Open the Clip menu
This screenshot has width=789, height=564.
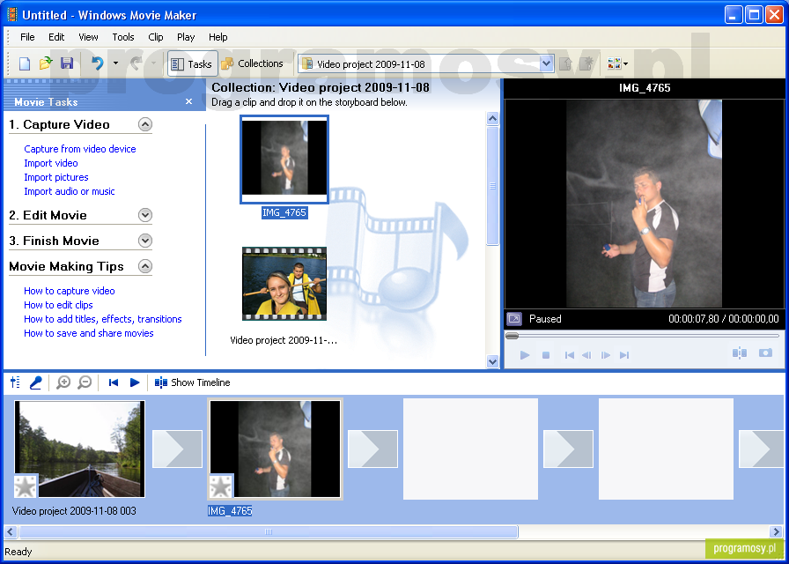point(156,37)
